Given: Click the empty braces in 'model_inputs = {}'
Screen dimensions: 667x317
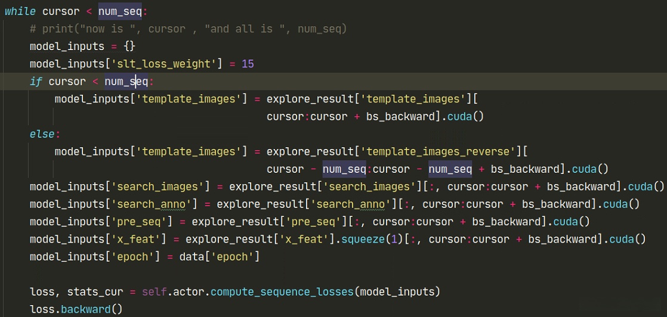Looking at the screenshot, I should click(x=129, y=46).
